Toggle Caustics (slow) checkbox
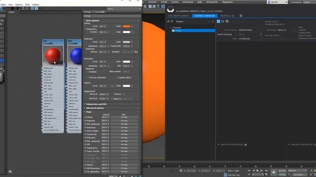316x177 pixels. pyautogui.click(x=117, y=78)
